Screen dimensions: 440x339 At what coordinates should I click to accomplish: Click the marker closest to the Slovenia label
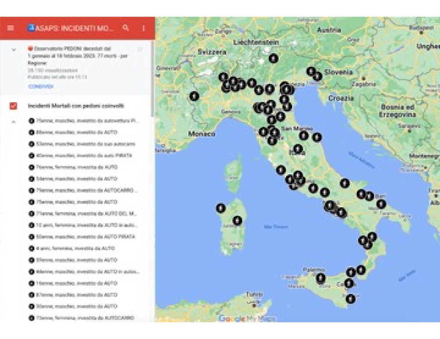pyautogui.click(x=317, y=76)
